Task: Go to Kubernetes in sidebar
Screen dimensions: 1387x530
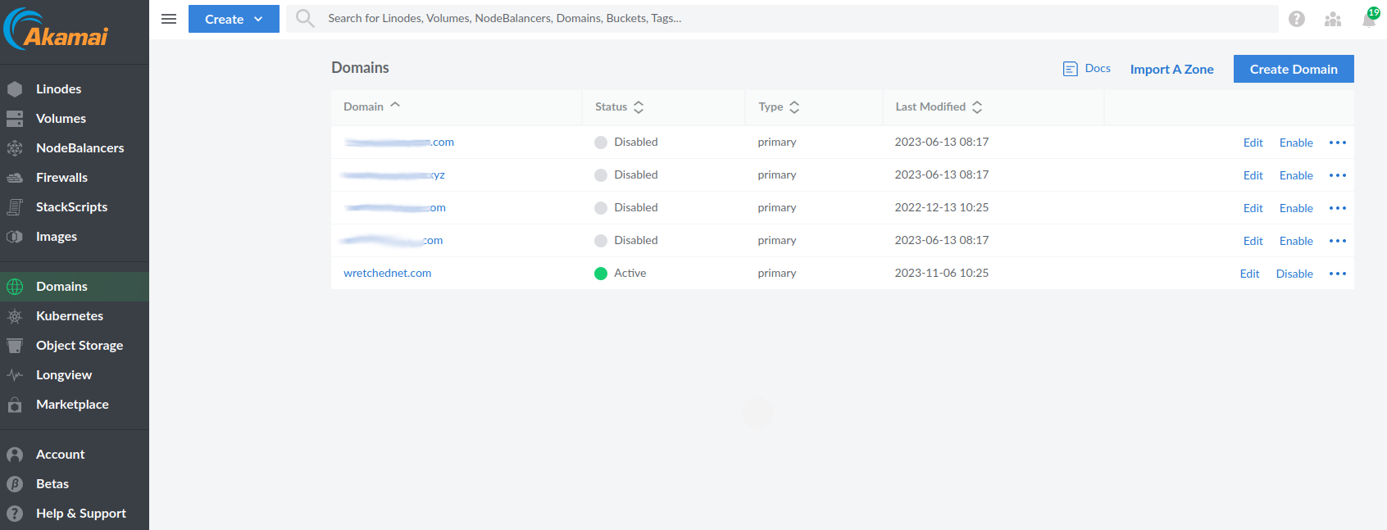Action: click(x=70, y=316)
